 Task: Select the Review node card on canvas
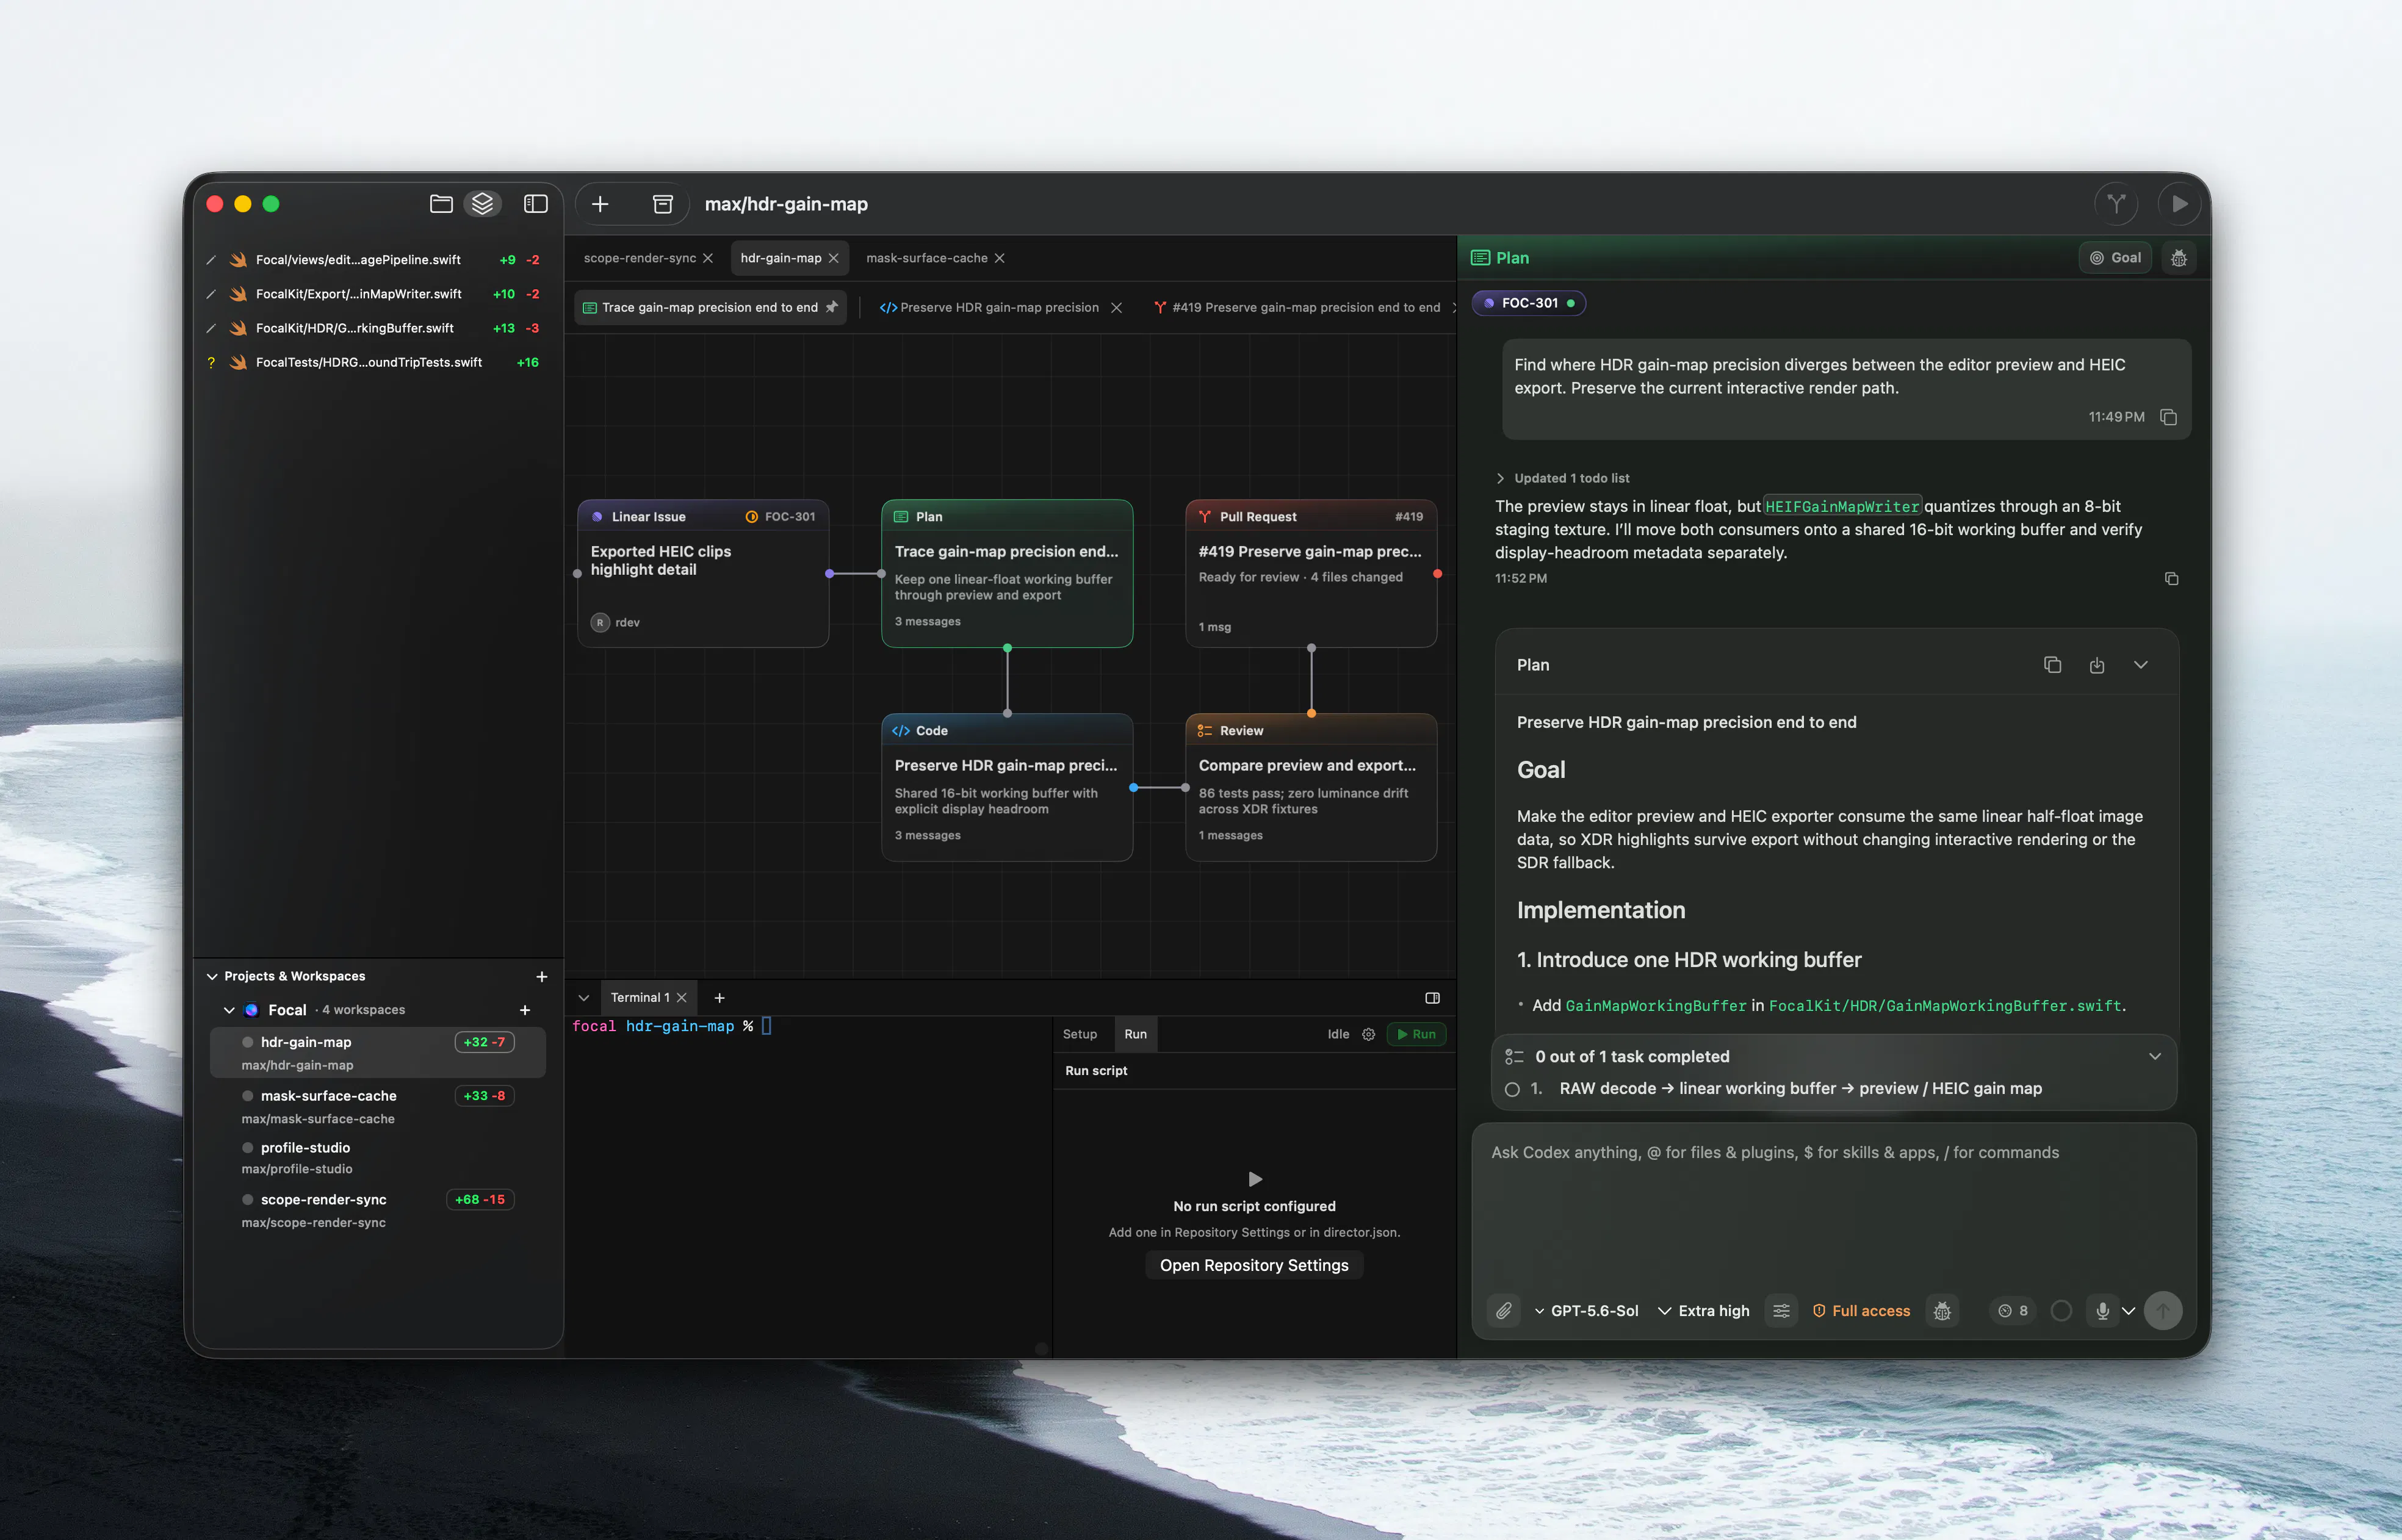coord(1311,787)
